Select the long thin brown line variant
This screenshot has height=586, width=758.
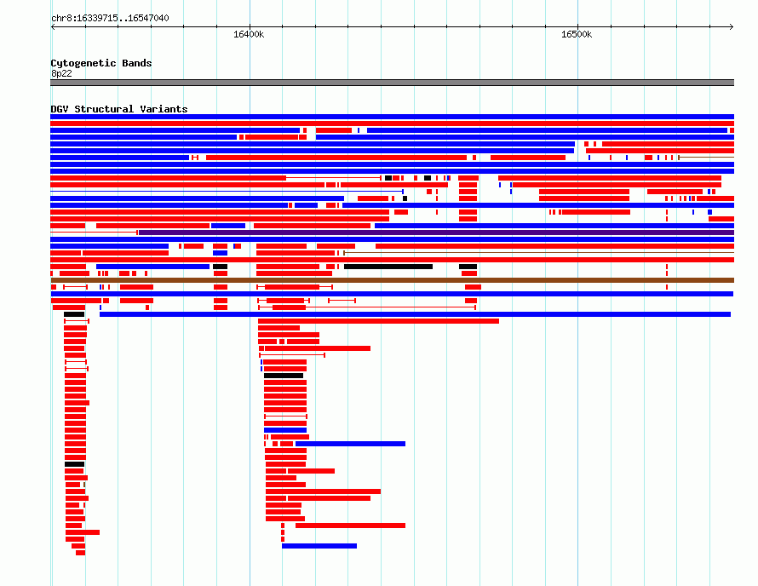tap(539, 253)
